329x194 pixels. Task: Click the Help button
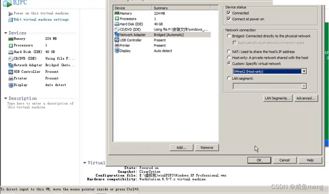tap(310, 160)
